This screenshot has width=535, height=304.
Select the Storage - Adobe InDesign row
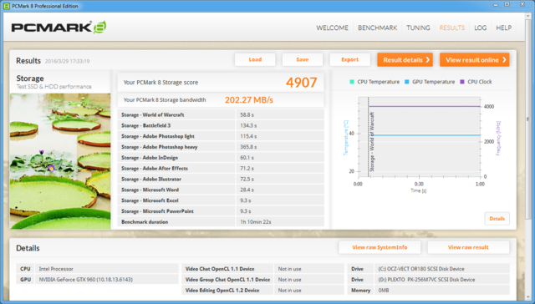[221, 158]
